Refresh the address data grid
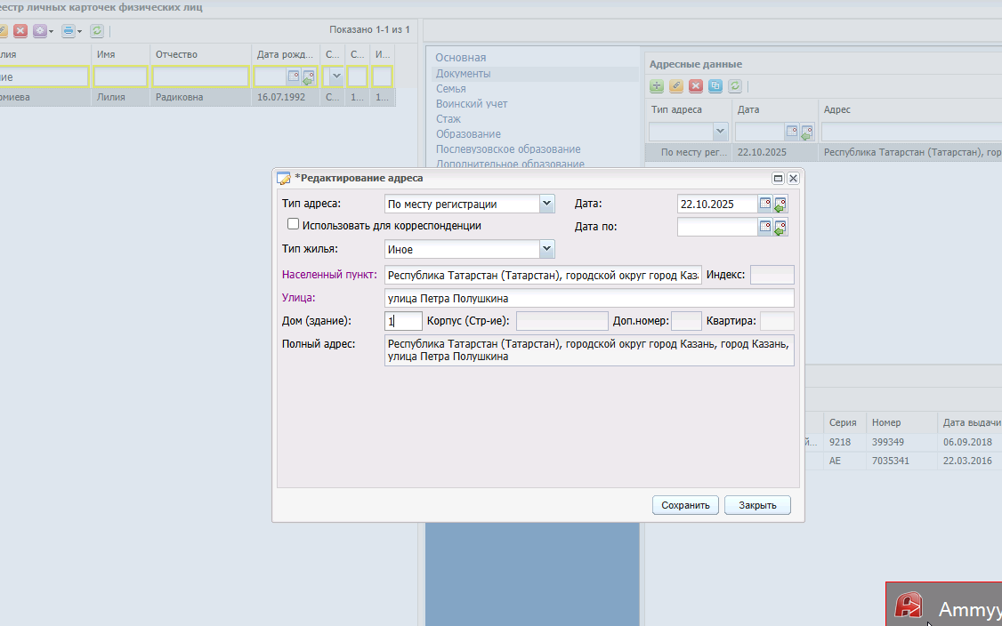 click(x=735, y=85)
